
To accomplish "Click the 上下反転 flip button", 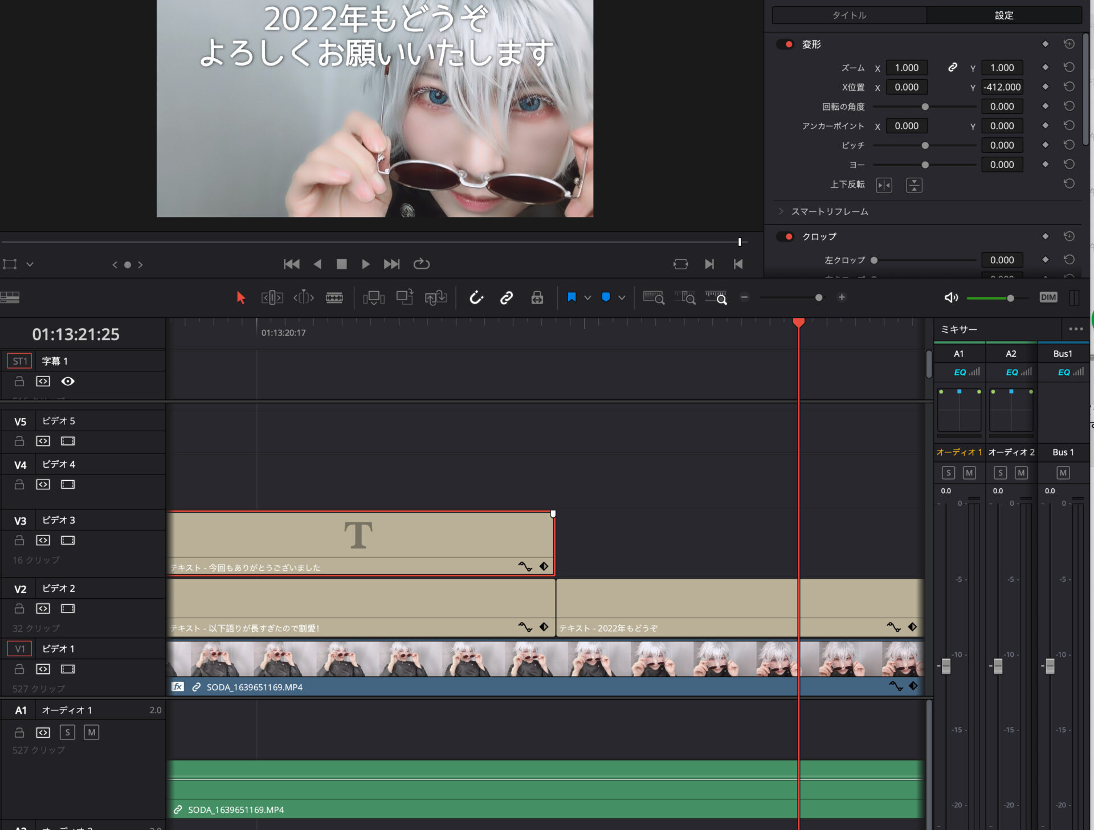I will click(884, 185).
